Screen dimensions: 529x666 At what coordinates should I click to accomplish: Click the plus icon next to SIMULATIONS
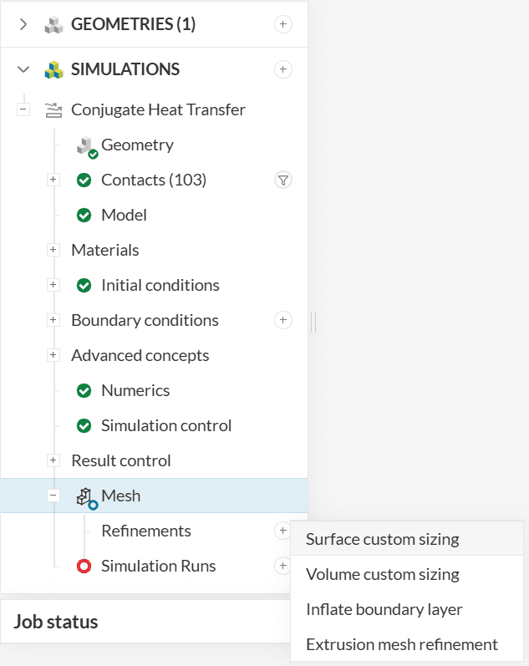click(x=283, y=69)
